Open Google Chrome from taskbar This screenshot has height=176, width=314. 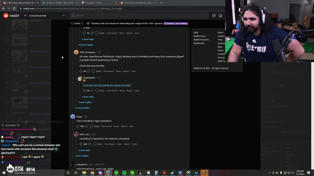tap(92, 173)
